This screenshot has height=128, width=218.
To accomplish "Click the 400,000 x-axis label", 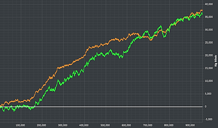I will tap(84, 125).
